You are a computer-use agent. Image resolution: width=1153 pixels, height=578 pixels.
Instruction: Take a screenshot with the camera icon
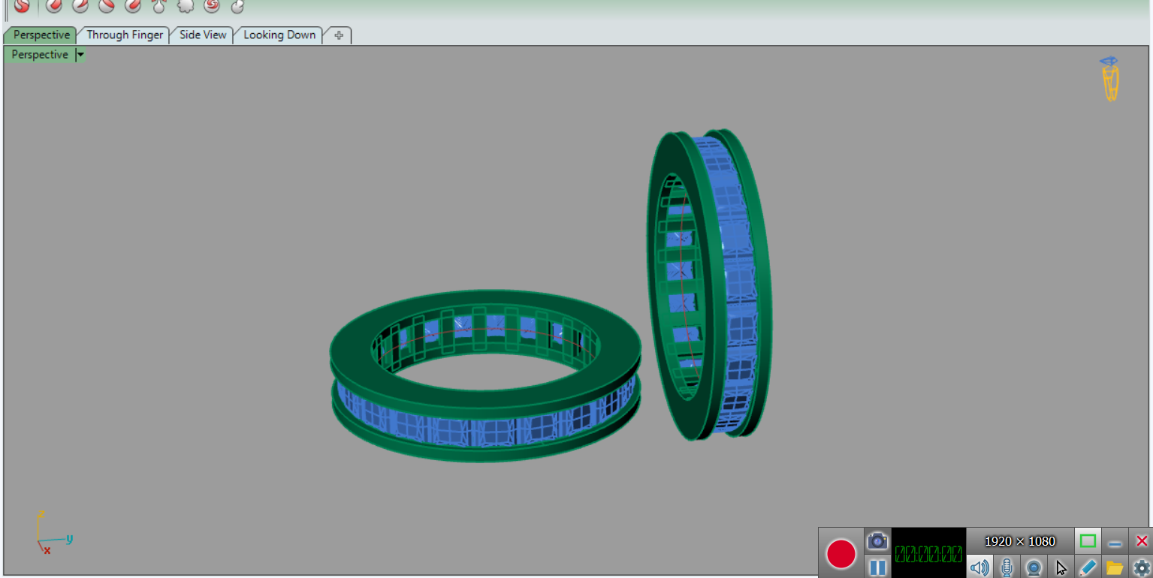877,540
